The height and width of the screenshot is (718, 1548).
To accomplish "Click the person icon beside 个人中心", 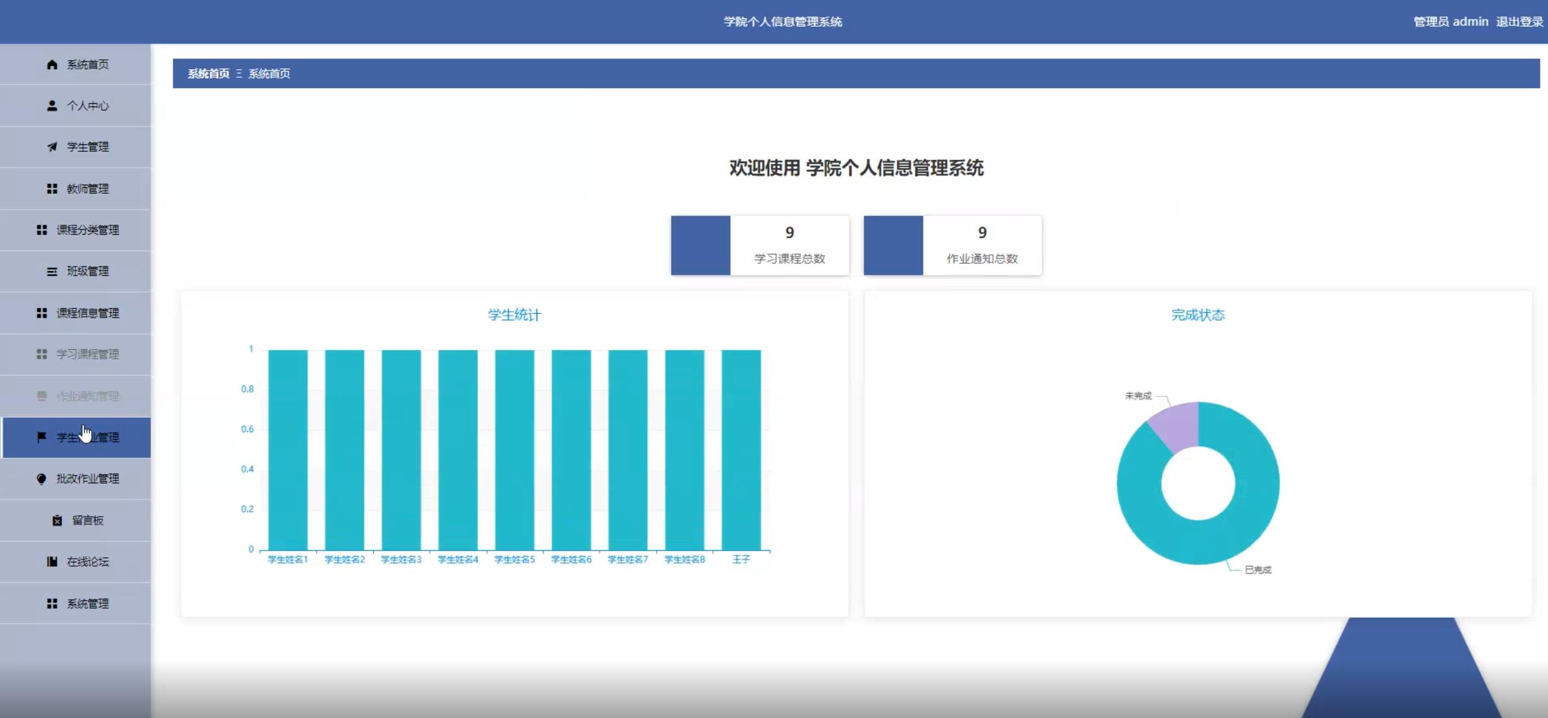I will [x=52, y=106].
